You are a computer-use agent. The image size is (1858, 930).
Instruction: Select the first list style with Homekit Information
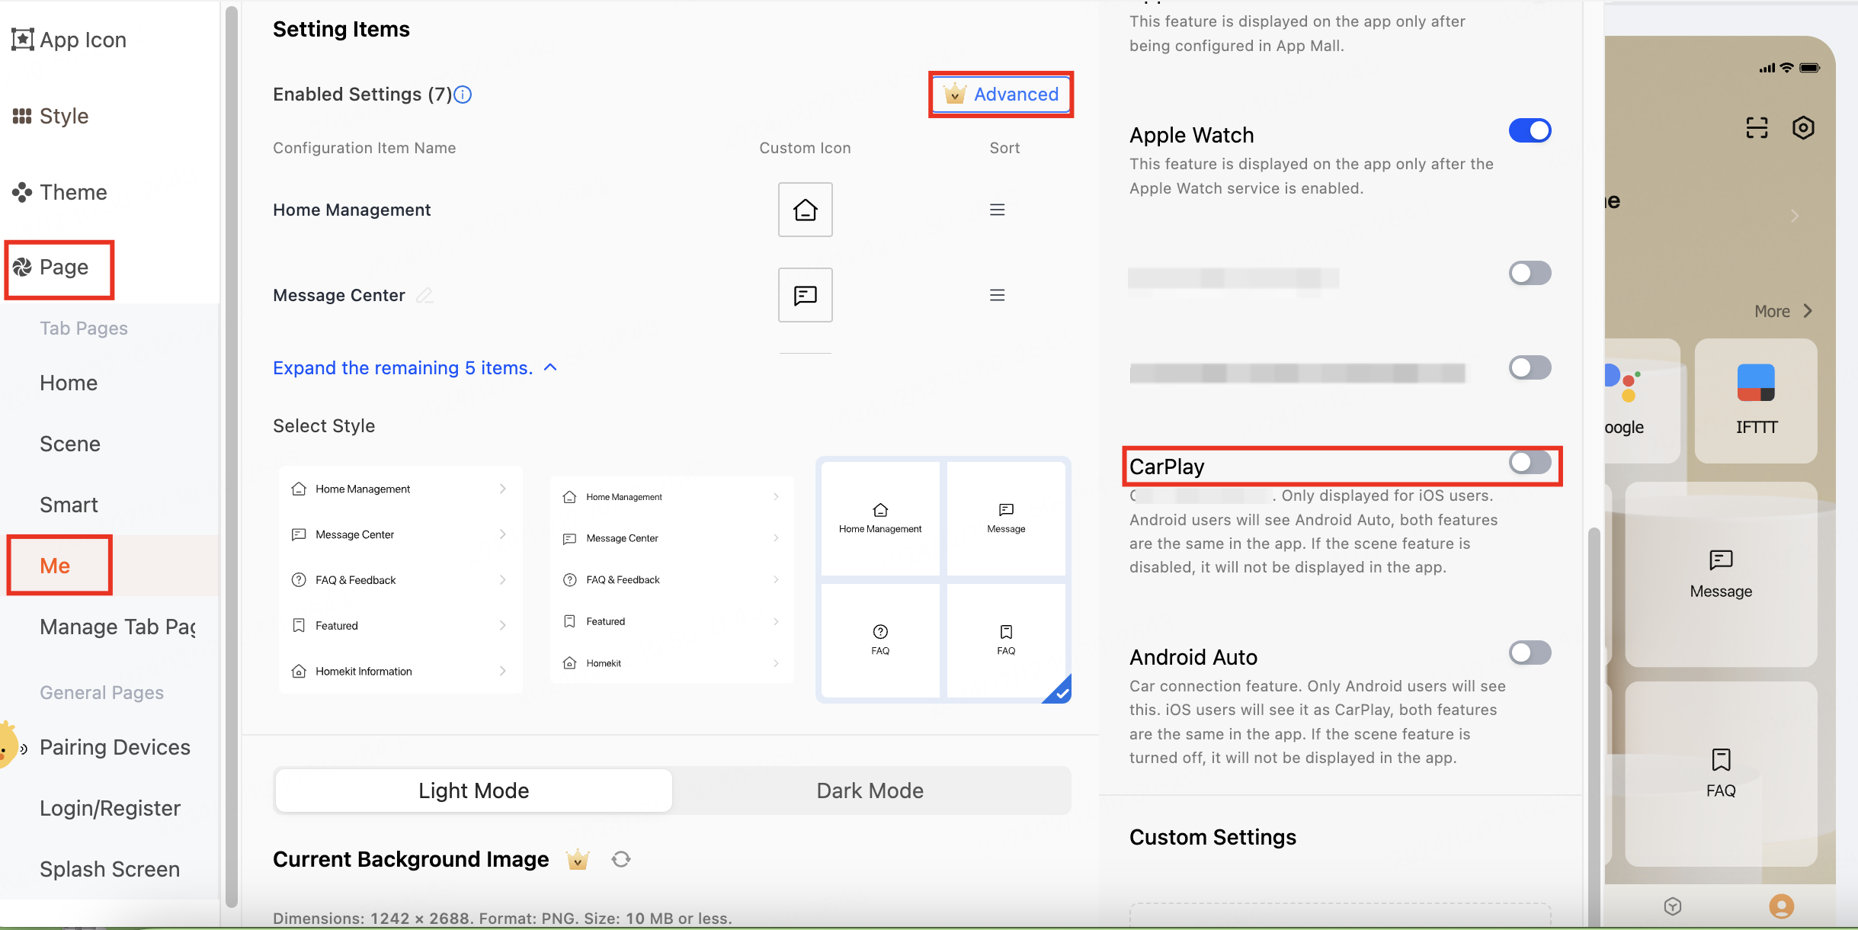click(x=401, y=579)
